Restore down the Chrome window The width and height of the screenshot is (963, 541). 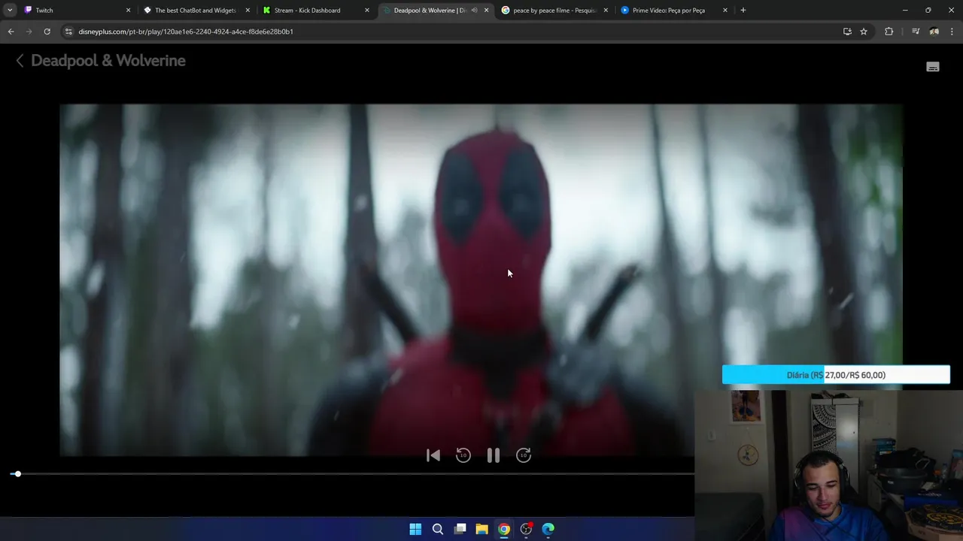click(928, 11)
